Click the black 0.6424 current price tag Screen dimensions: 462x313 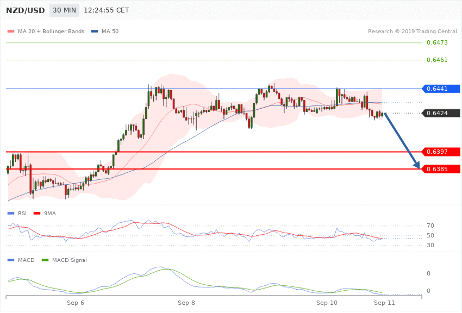tap(441, 113)
